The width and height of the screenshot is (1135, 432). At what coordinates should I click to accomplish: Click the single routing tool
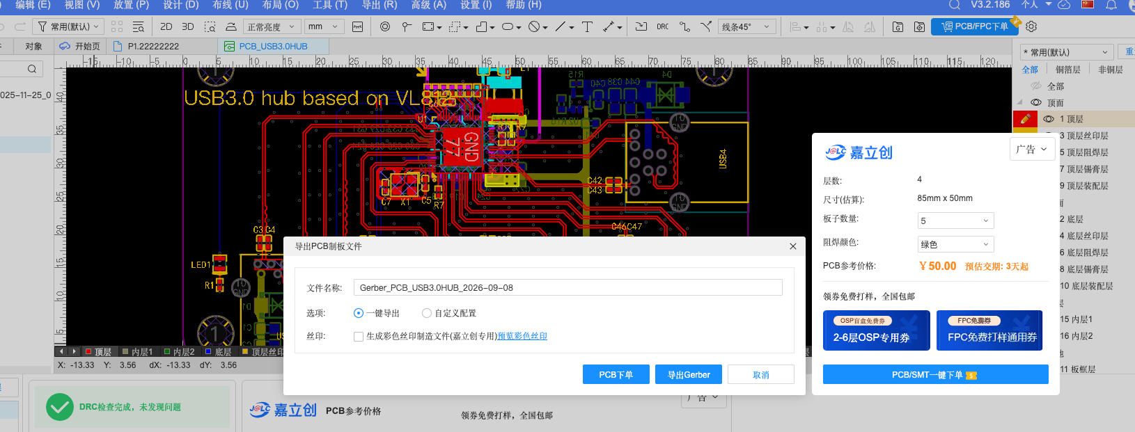(684, 26)
